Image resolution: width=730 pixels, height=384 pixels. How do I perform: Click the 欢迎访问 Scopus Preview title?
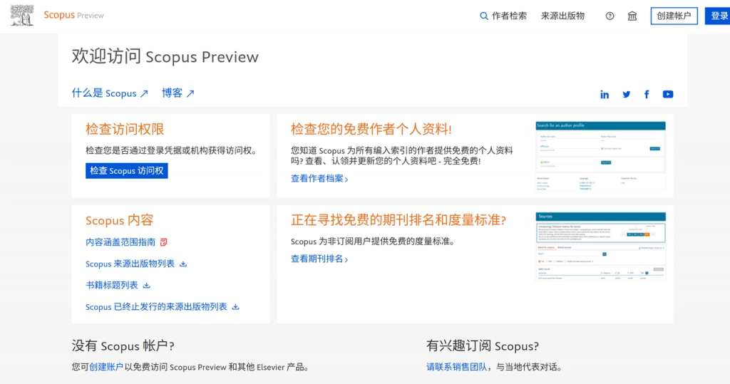click(165, 56)
